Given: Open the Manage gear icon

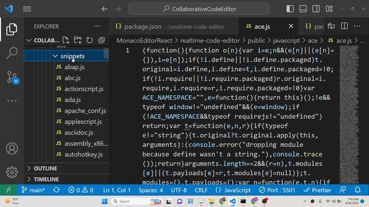Looking at the screenshot, I should pos(12,172).
